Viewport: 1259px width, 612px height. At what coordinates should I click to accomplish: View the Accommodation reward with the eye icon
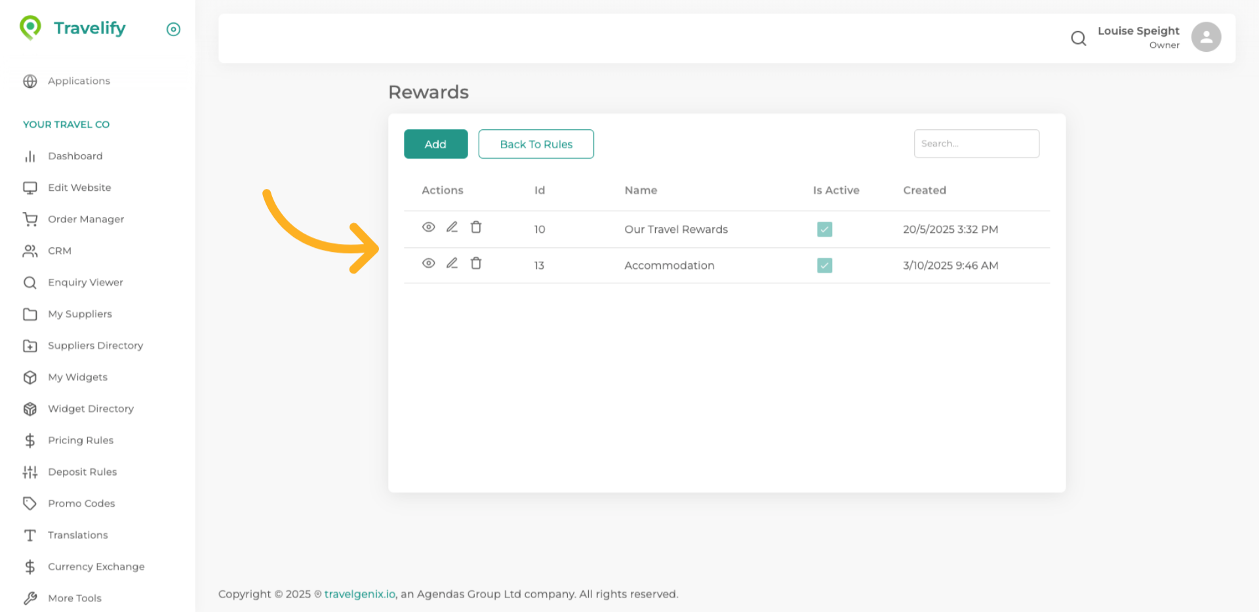[x=428, y=263]
